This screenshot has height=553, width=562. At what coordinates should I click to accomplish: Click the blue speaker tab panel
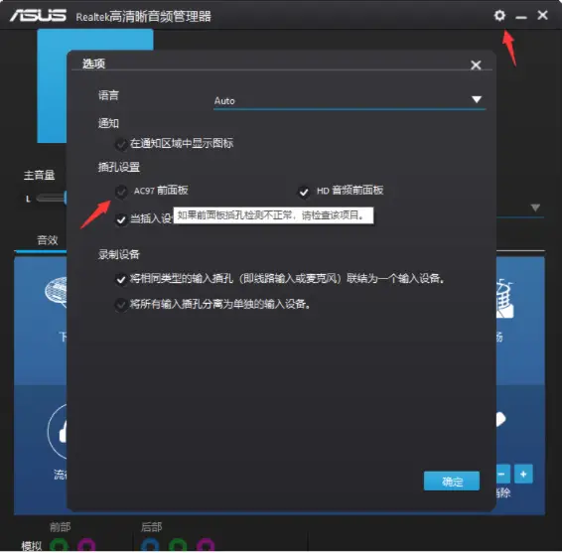(x=52, y=86)
